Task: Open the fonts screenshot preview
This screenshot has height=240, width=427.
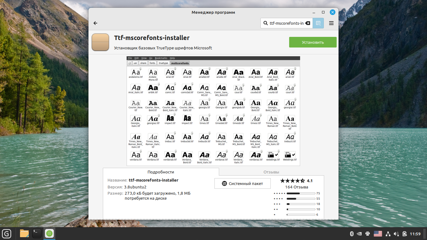Action: 213,111
